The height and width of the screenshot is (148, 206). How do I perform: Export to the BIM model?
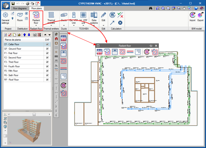click(x=200, y=17)
